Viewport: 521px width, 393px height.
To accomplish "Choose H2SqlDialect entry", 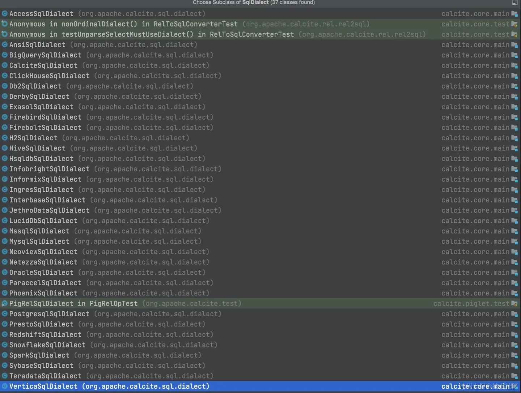I will pyautogui.click(x=260, y=138).
